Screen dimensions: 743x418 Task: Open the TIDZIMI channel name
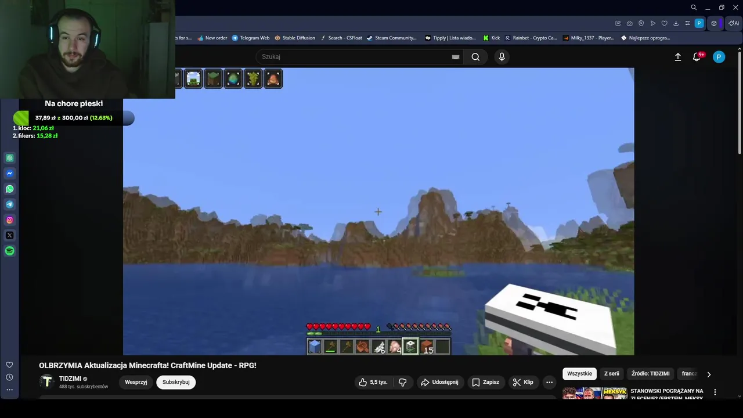pos(70,379)
